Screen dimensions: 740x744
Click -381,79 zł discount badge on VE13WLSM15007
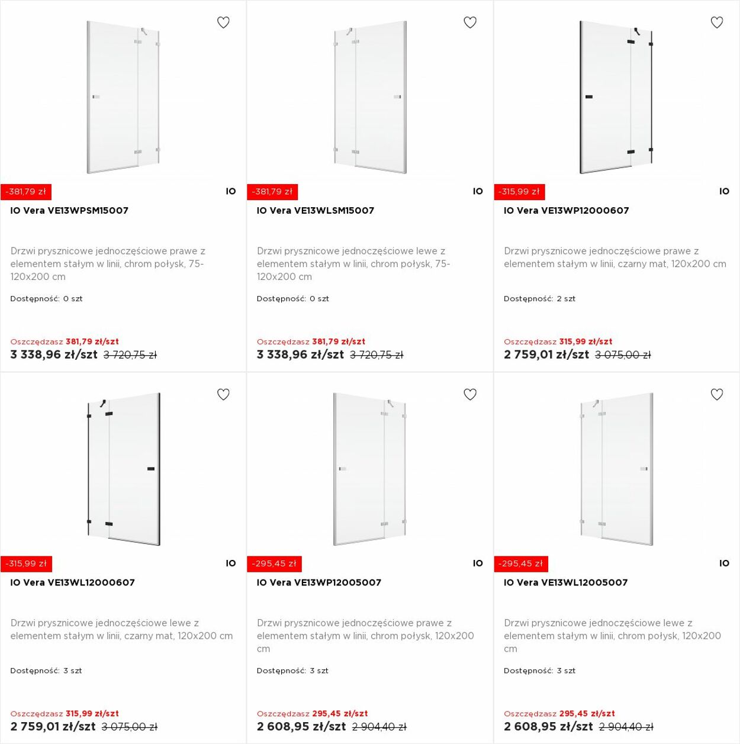click(272, 192)
